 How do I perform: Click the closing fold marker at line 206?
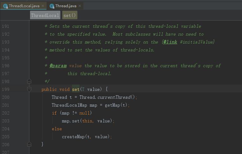29,144
